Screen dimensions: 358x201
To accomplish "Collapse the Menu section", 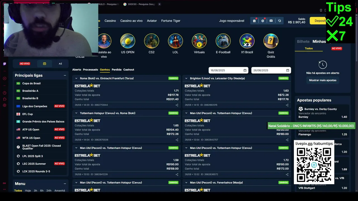I will pos(65,184).
